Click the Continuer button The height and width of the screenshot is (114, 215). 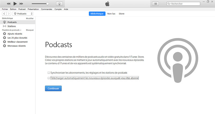[x=53, y=89]
